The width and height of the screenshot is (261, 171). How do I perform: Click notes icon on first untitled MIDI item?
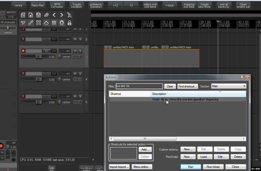pyautogui.click(x=106, y=47)
